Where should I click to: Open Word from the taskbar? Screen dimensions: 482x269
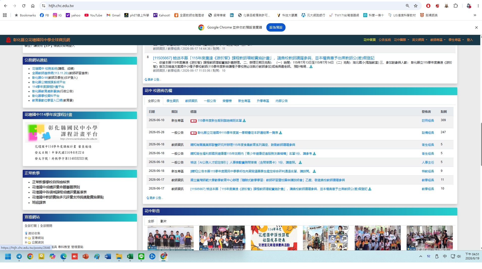(108, 257)
